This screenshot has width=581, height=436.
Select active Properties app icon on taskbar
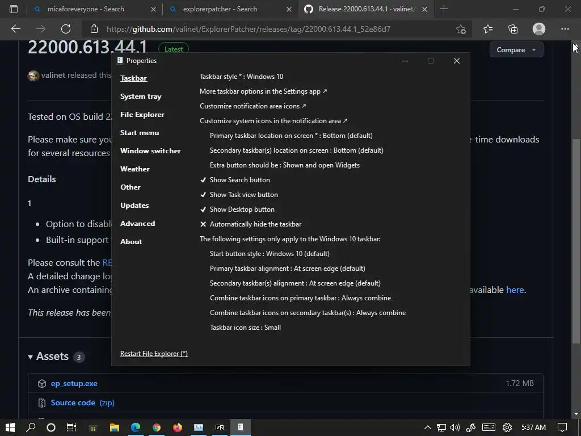[241, 427]
